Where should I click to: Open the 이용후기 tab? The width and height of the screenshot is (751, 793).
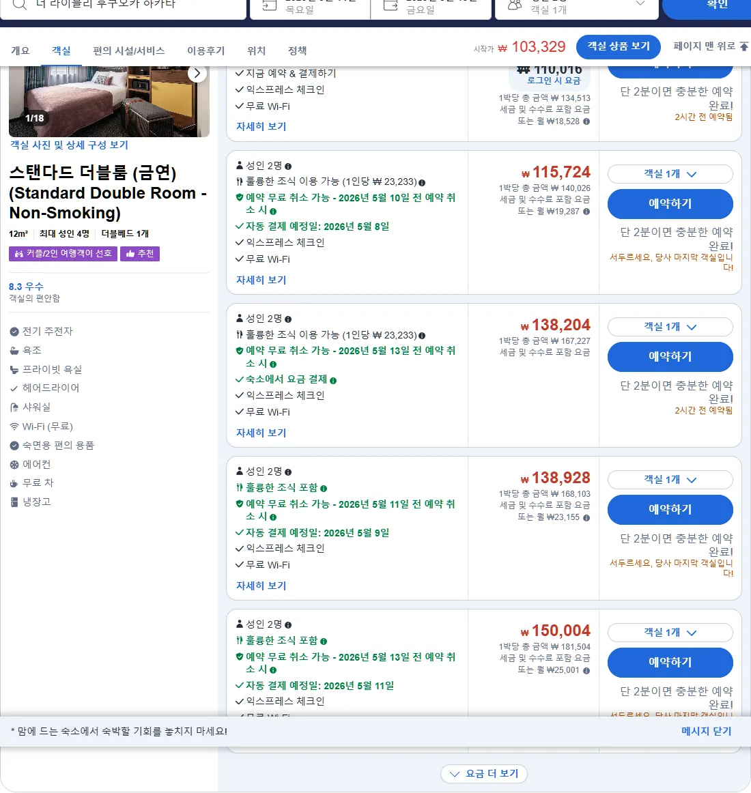click(x=206, y=51)
